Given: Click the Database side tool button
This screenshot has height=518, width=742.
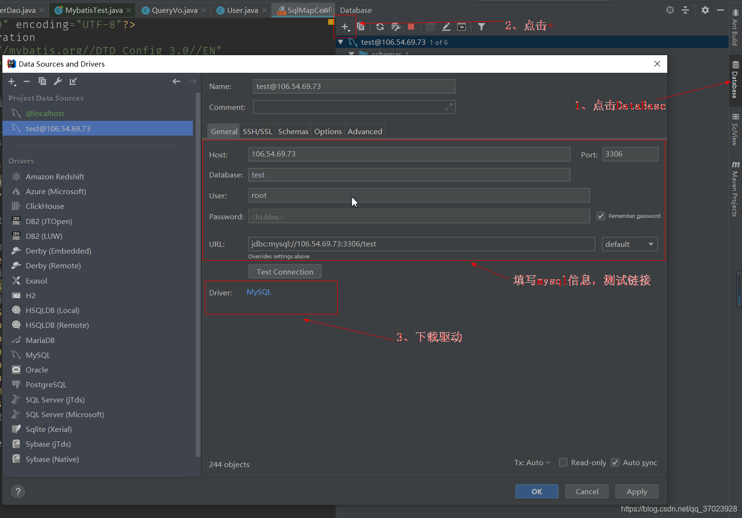Looking at the screenshot, I should (x=735, y=80).
